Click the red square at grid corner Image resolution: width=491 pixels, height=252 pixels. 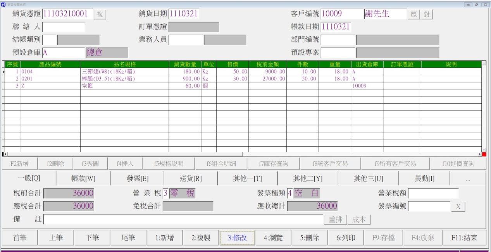[484, 154]
